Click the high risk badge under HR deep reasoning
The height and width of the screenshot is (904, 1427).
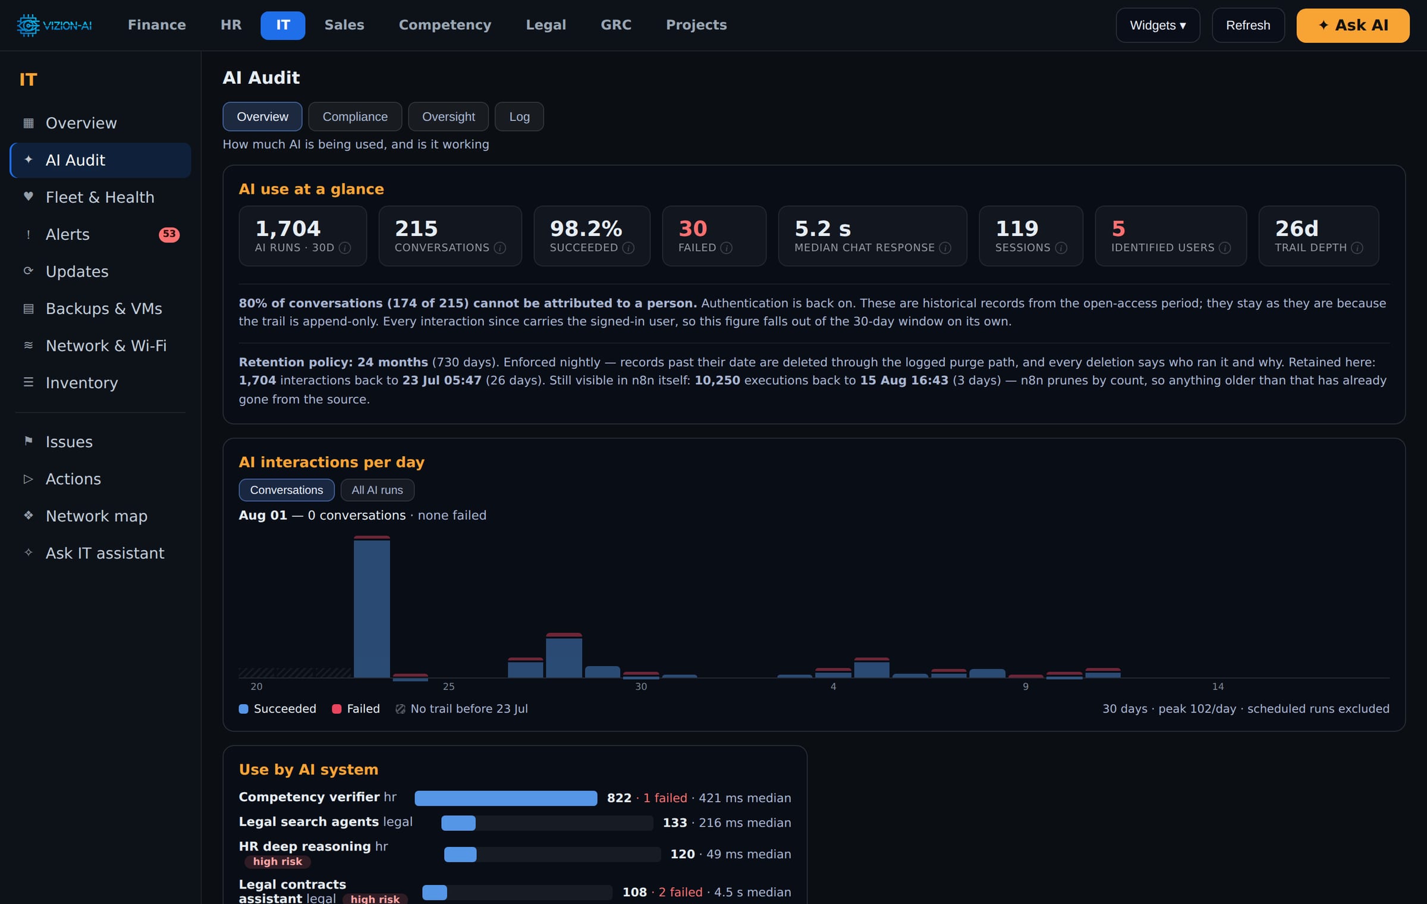tap(278, 861)
